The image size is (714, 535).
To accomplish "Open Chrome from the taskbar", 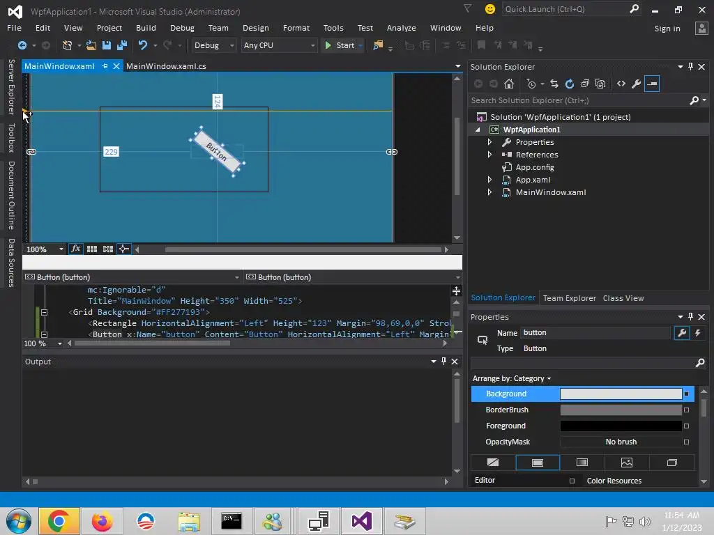I will pyautogui.click(x=59, y=521).
